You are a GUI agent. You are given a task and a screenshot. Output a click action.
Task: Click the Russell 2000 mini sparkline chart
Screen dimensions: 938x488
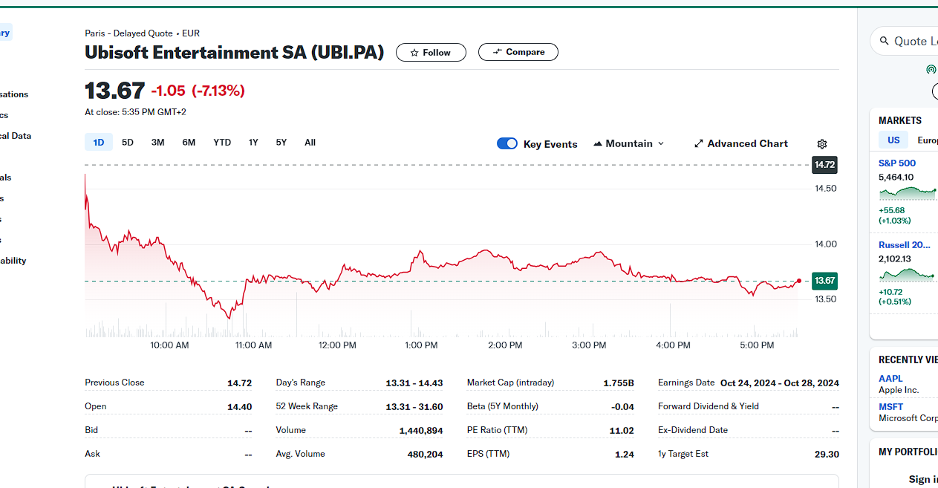click(x=907, y=275)
